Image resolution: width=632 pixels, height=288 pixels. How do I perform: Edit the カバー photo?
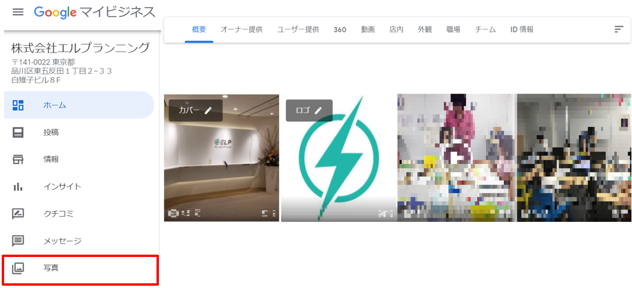195,111
